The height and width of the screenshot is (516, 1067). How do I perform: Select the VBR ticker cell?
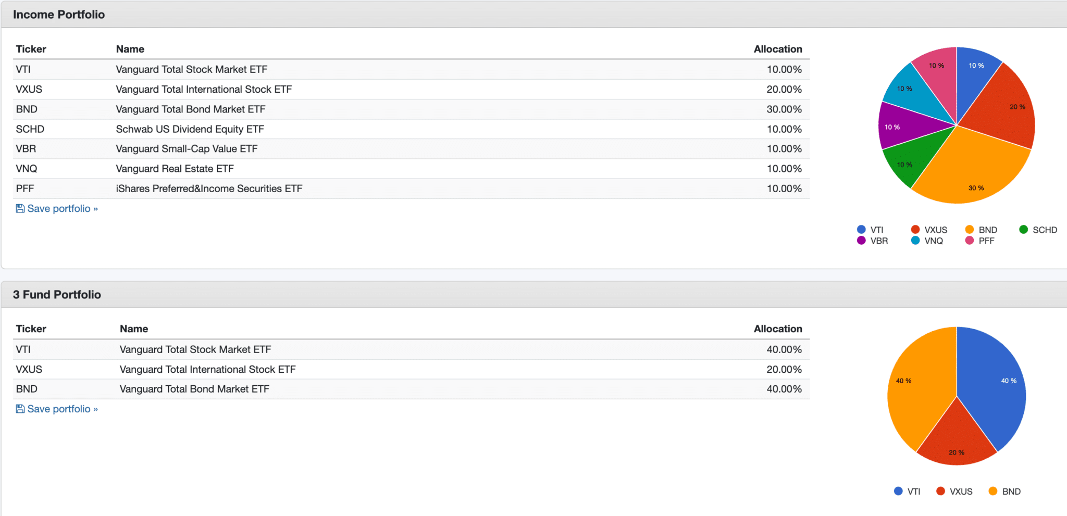pyautogui.click(x=26, y=149)
